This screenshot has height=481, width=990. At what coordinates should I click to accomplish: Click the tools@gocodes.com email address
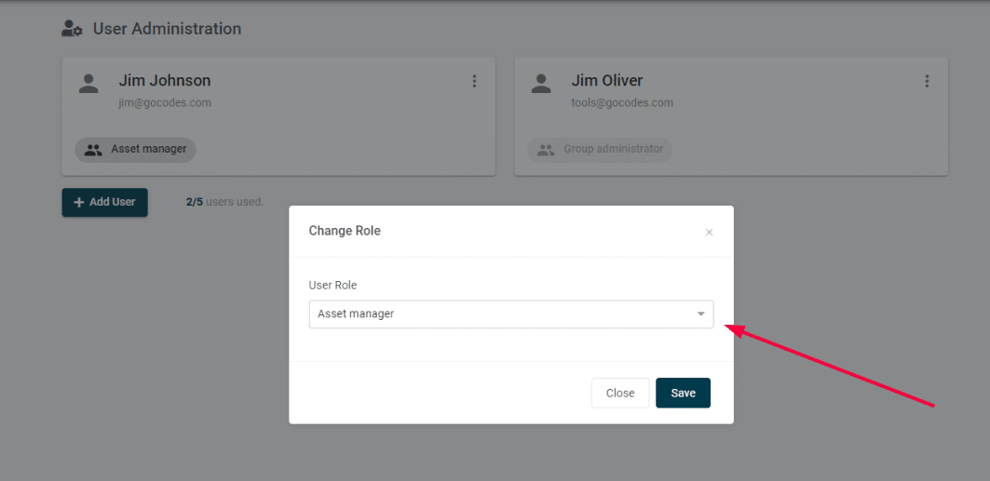pos(622,102)
